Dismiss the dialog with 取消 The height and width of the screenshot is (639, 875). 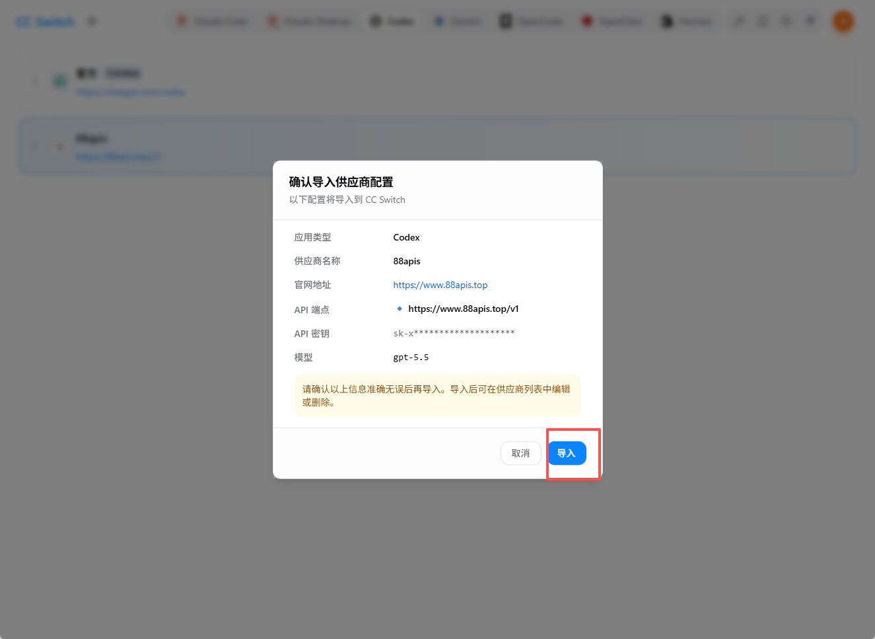pos(520,453)
